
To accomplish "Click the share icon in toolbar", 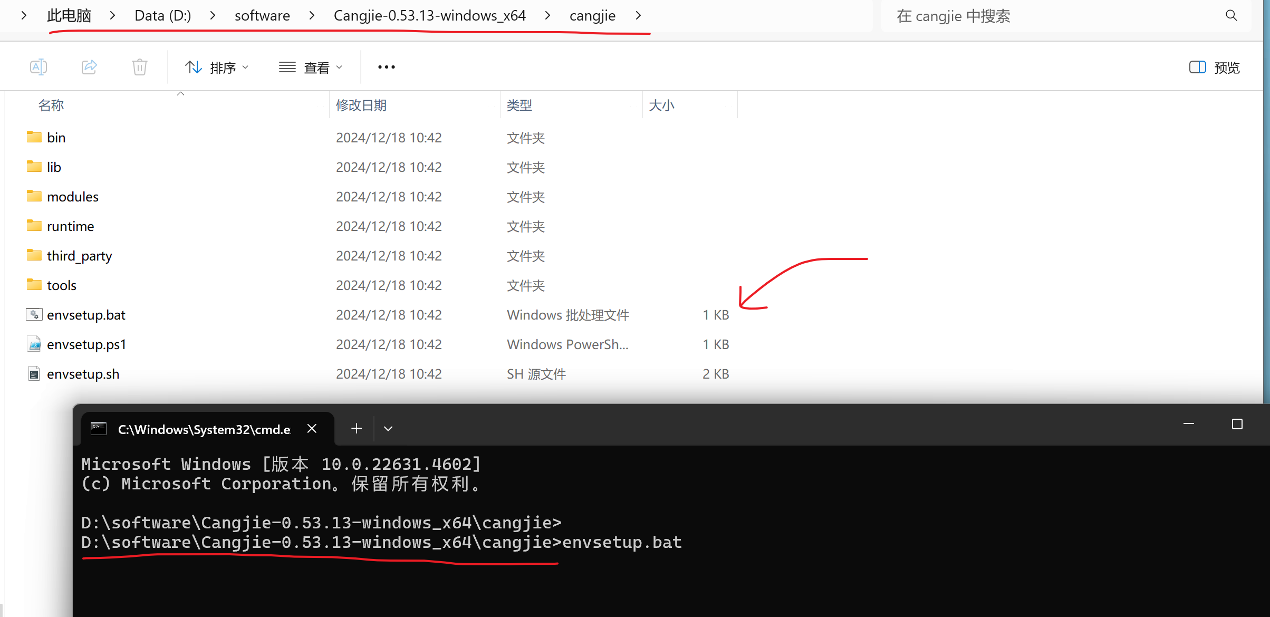I will click(x=89, y=67).
